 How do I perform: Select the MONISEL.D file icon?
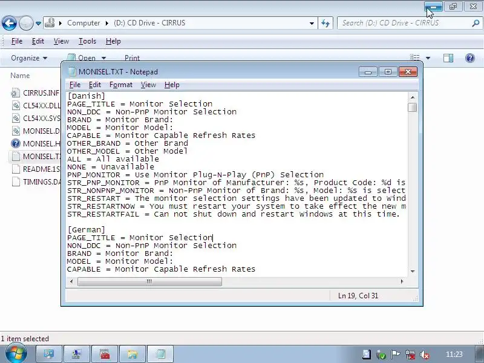tap(16, 131)
